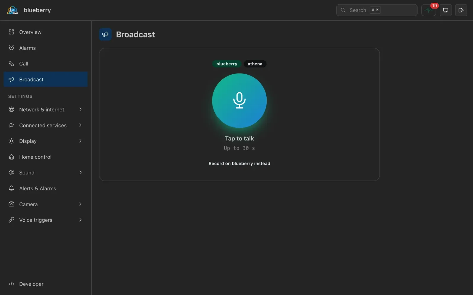The width and height of the screenshot is (473, 295).
Task: Click the Up to 30 s text
Action: 239,148
